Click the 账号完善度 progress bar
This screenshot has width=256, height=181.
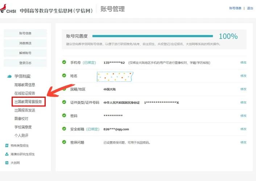(x=153, y=36)
